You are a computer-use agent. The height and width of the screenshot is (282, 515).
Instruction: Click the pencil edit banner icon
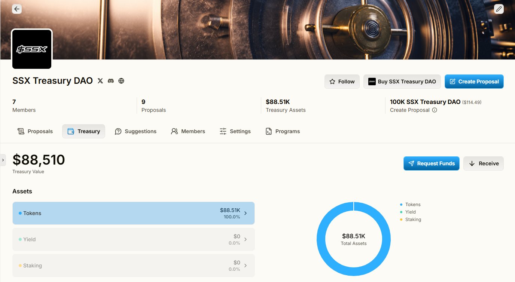(x=499, y=9)
